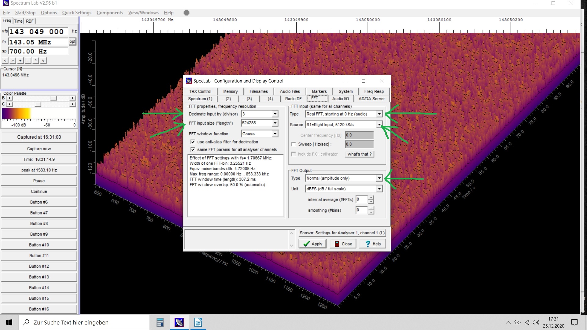Open the FFT Output Type dropdown

pyautogui.click(x=379, y=178)
